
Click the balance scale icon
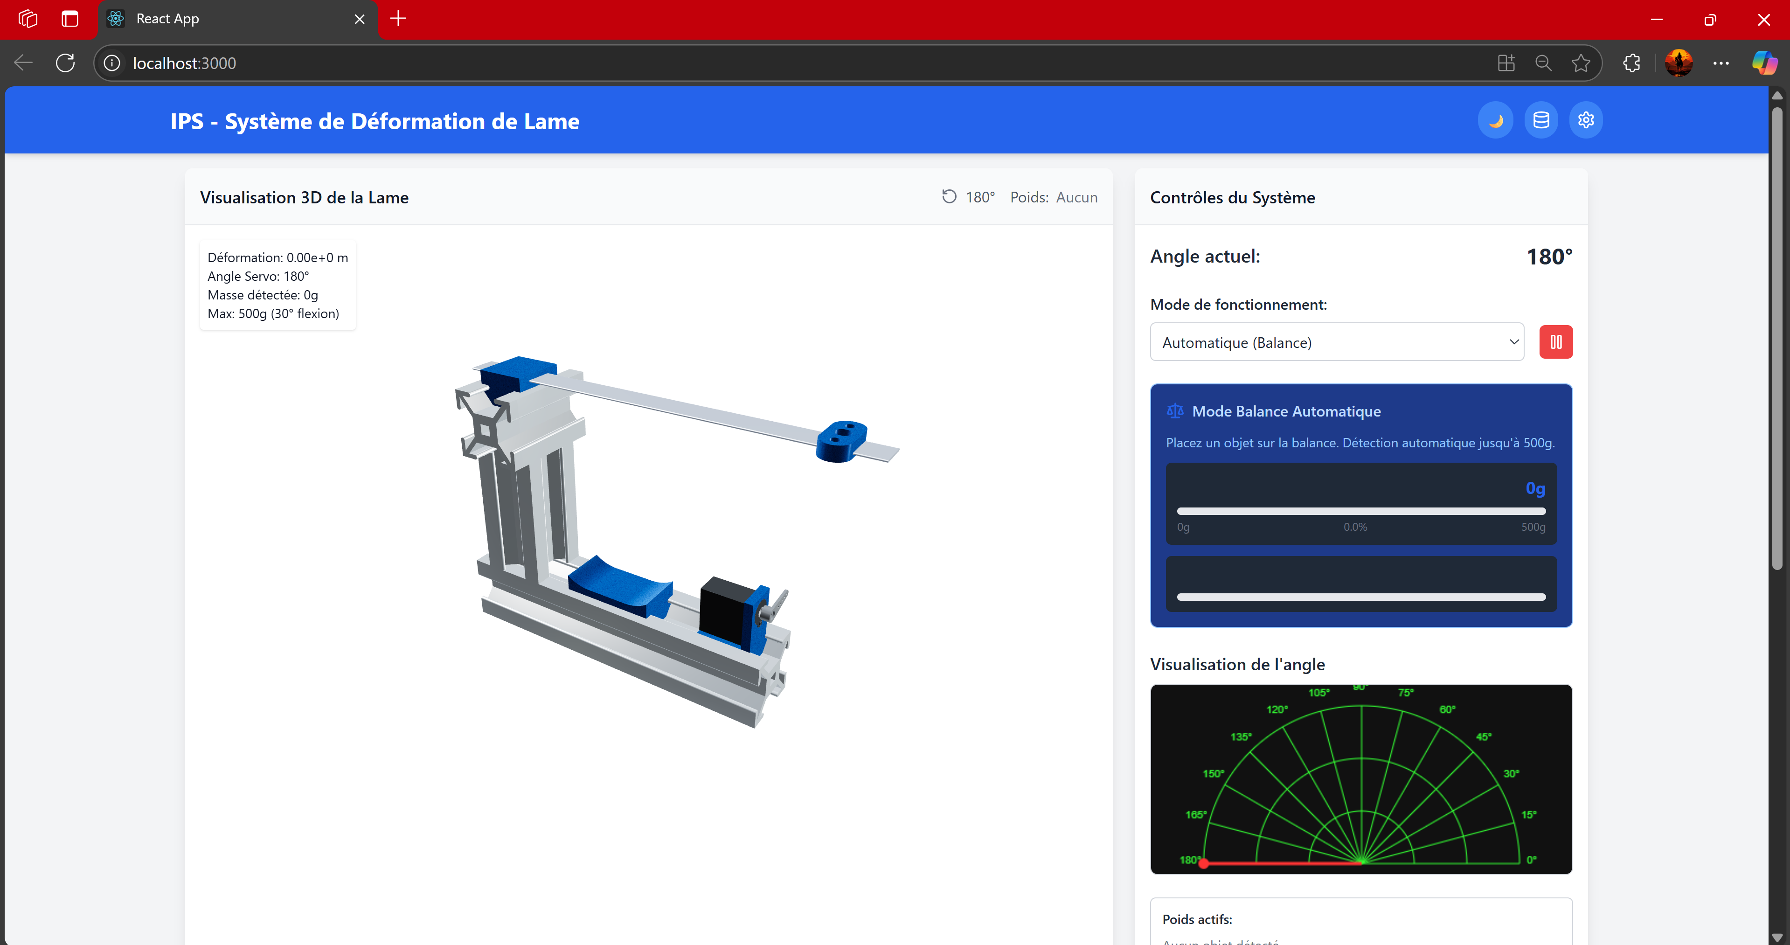[x=1175, y=410]
